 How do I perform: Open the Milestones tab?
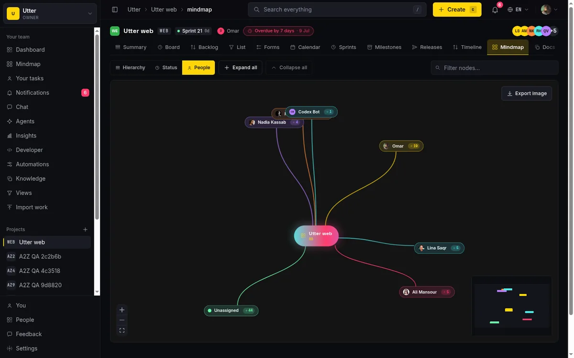tap(384, 47)
